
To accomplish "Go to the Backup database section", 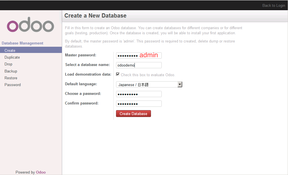I will (x=11, y=71).
